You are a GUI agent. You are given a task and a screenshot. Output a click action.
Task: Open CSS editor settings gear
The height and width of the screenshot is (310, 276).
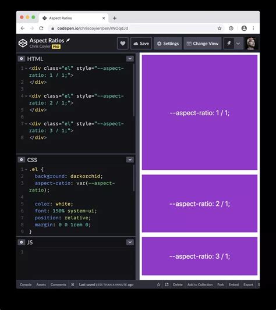pos(22,159)
